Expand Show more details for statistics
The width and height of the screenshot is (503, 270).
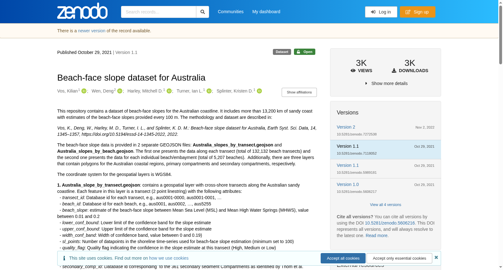pos(386,83)
